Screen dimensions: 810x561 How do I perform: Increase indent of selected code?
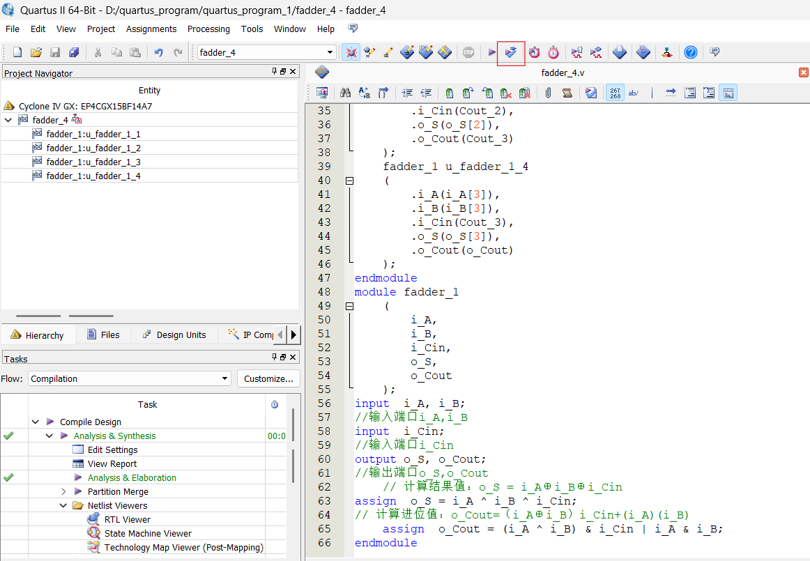point(407,93)
